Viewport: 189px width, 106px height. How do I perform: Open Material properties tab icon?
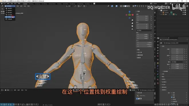(158, 80)
